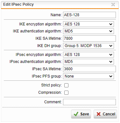Open the IPsec PFS group dropdown
This screenshot has height=123, width=120.
88,76
